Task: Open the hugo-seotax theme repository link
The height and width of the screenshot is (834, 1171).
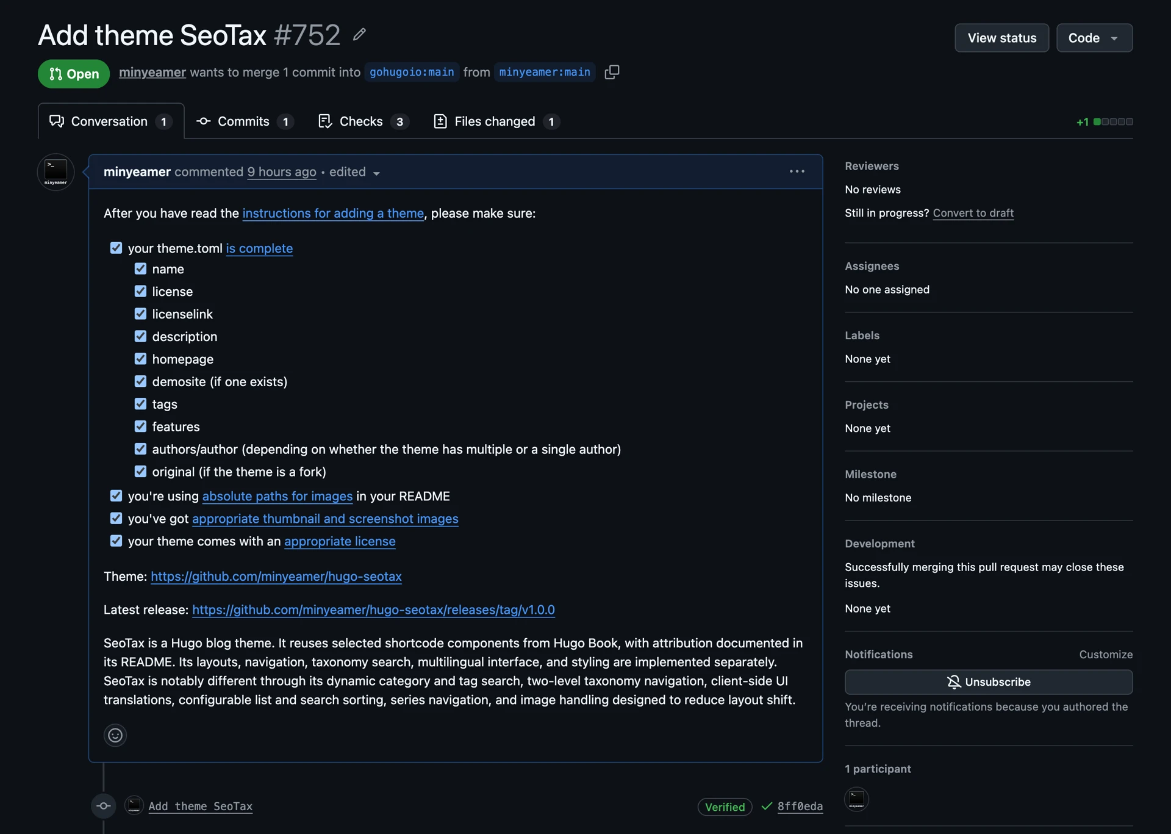Action: click(x=276, y=577)
